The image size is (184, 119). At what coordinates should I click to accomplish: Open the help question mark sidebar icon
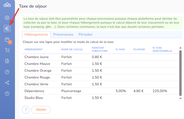click(7, 94)
